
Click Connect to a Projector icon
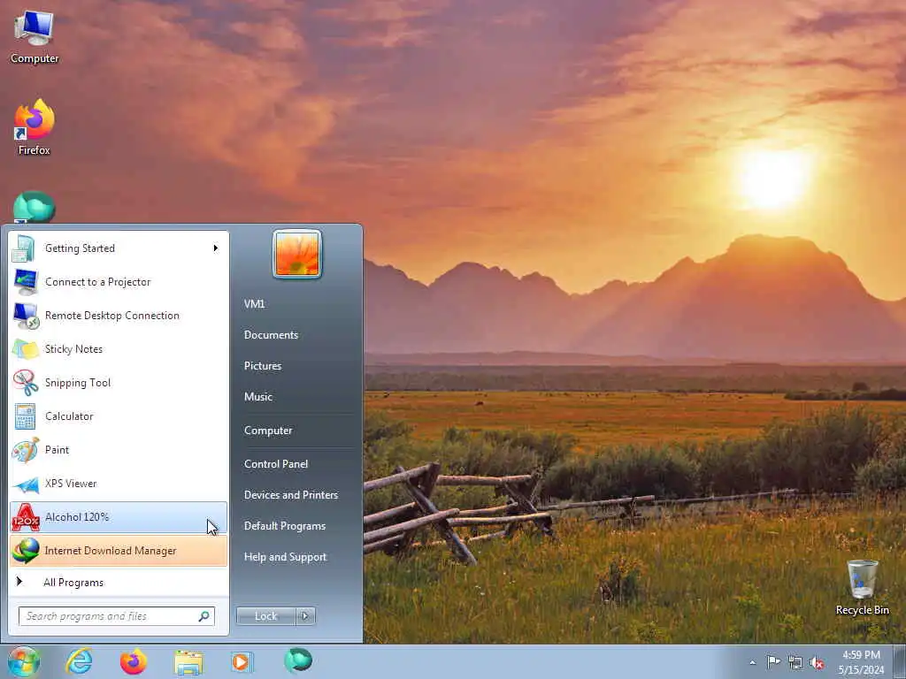(x=26, y=282)
